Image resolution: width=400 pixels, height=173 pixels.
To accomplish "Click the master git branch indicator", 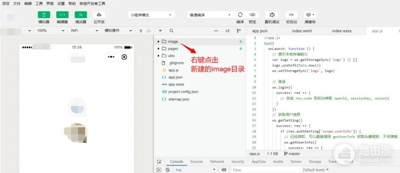I will (x=292, y=154).
